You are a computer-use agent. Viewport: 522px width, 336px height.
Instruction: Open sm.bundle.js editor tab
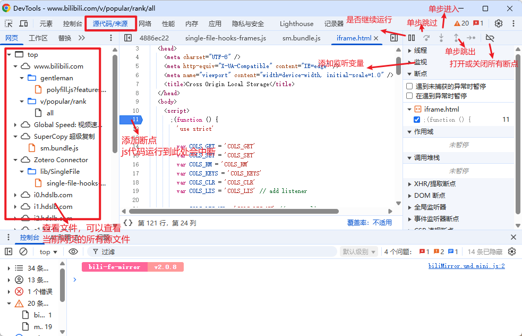click(x=302, y=38)
